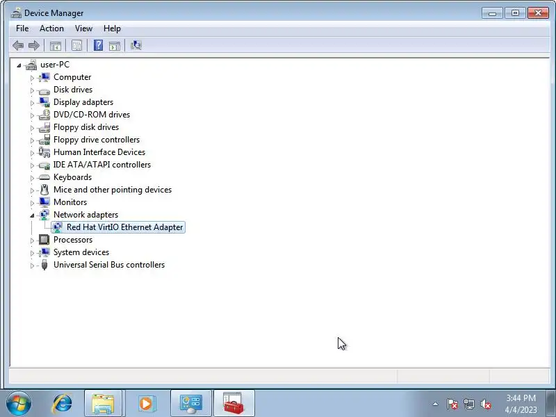The width and height of the screenshot is (556, 417).
Task: Select the Floppy drive controllers label
Action: pyautogui.click(x=97, y=140)
